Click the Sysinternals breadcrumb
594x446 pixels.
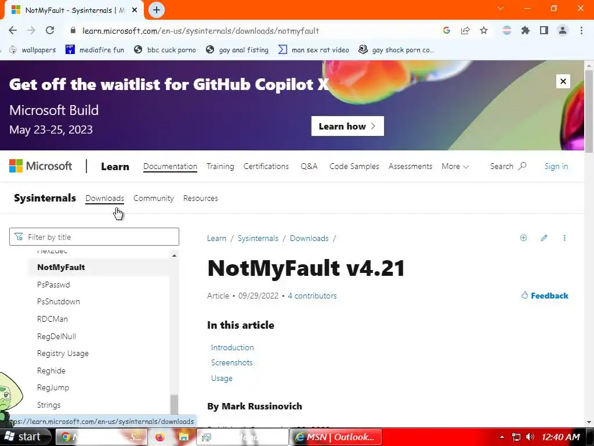click(x=258, y=238)
